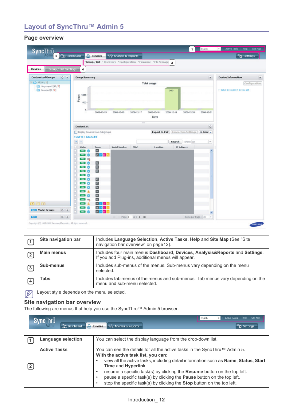Select the Configuration sub-menu
Viewport: 293px width, 414px height.
[x=127, y=62]
